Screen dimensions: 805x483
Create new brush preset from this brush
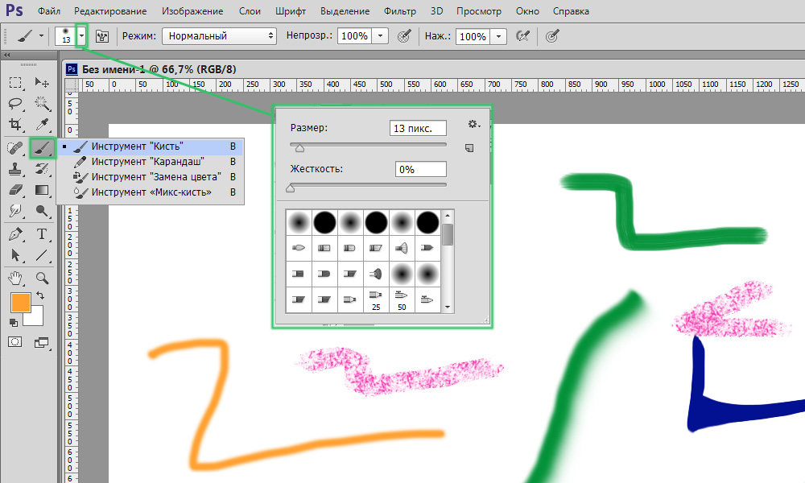coord(469,148)
